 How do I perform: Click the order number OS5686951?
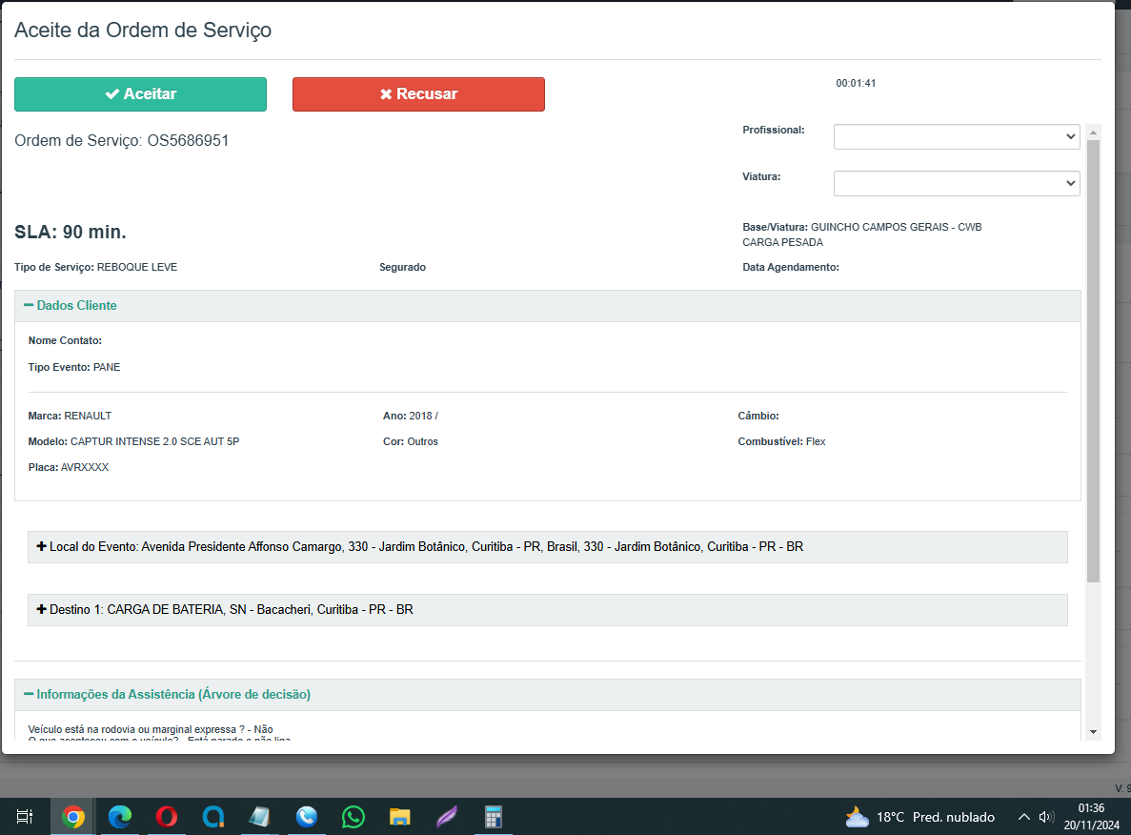pos(189,141)
